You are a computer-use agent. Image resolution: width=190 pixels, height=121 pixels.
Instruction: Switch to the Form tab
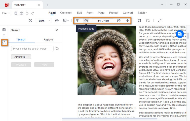90,13
